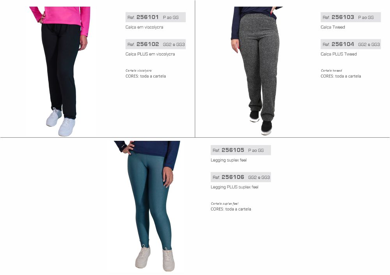Viewport: 390px width, 275px height.
Task: Click the 'Calça Tweed' description
Action: tap(333, 27)
